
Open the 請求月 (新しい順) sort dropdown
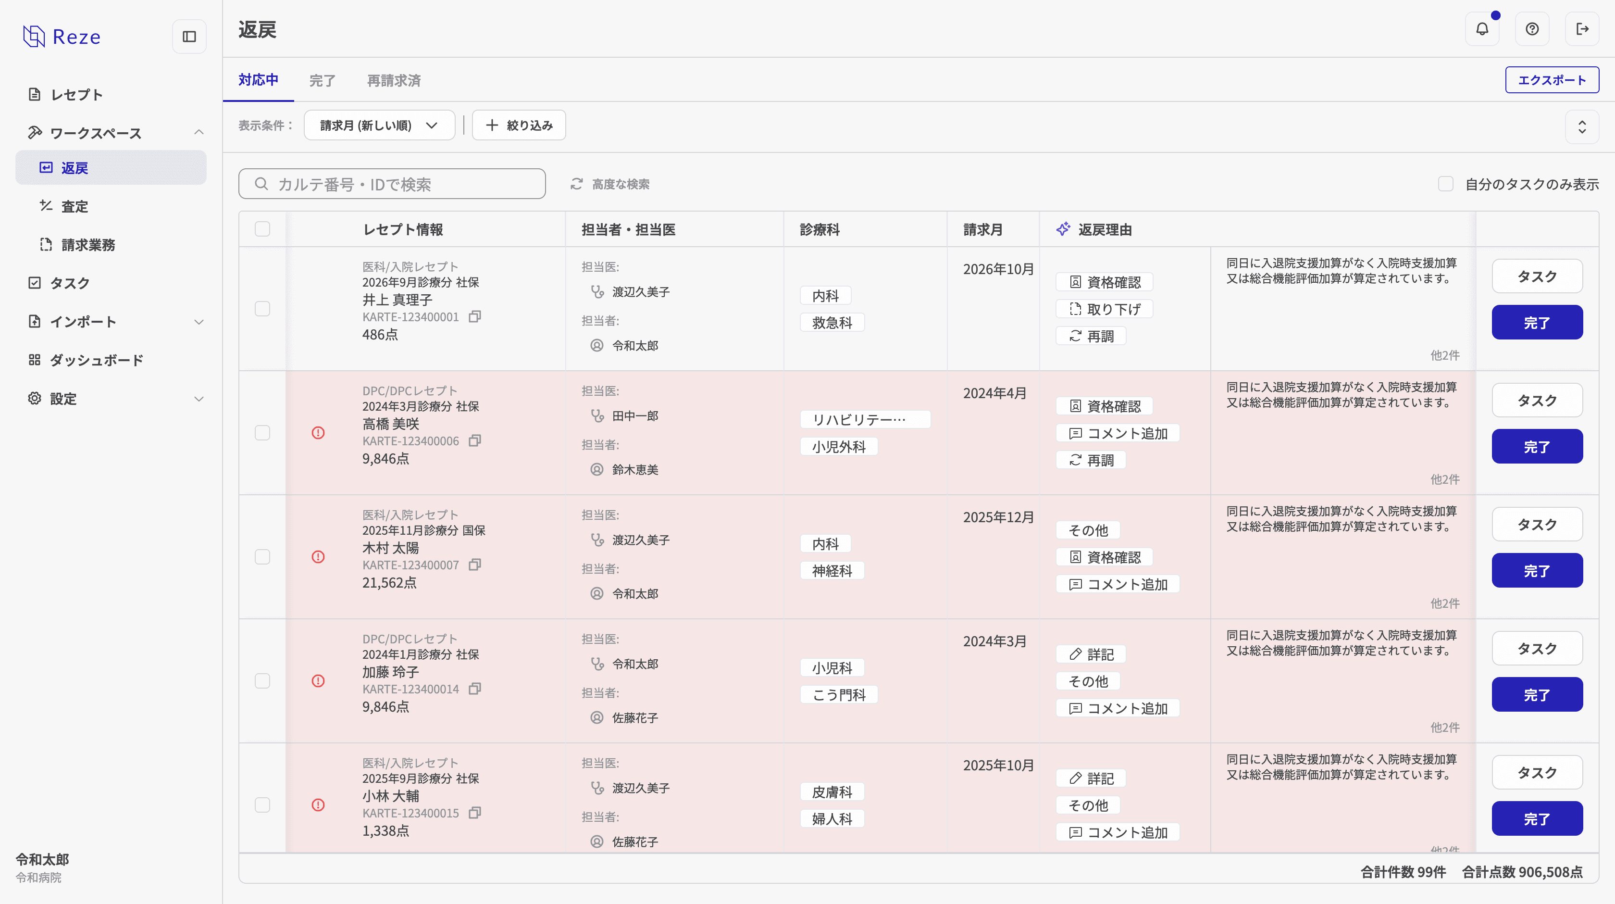click(379, 126)
